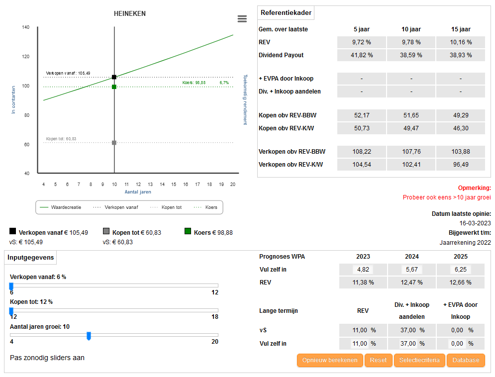This screenshot has height=377, width=495.
Task: Click the Inputgegevens tab heading
Action: click(x=31, y=258)
